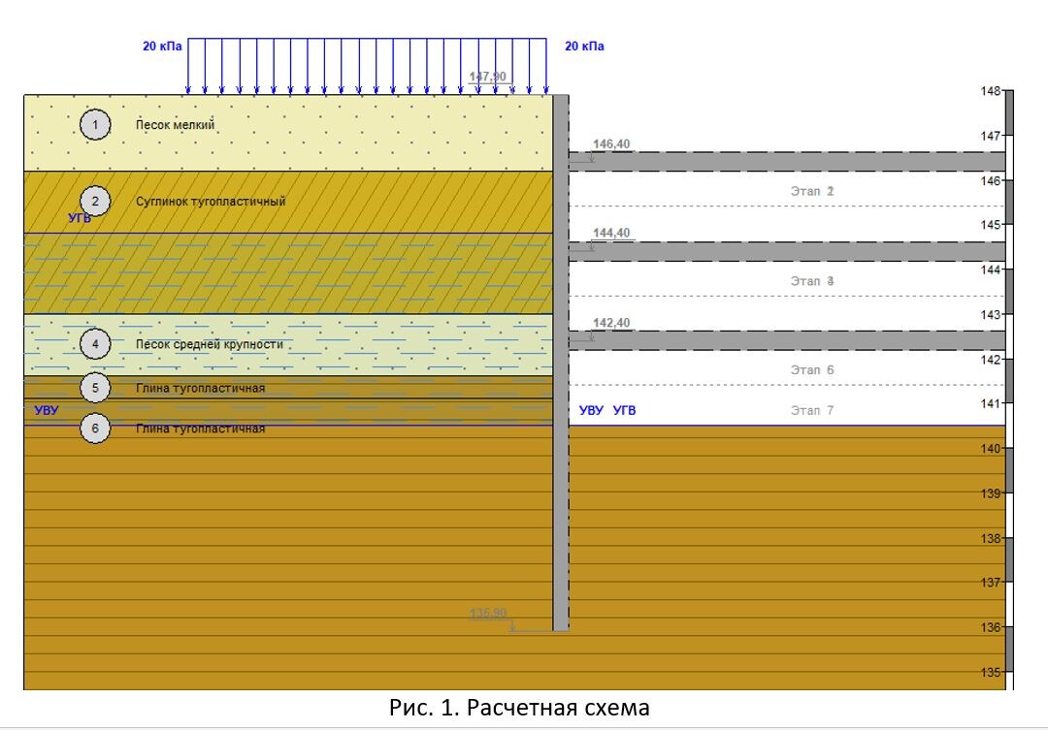Select the gray slab at elevation 144,40
The width and height of the screenshot is (1048, 730).
point(787,252)
